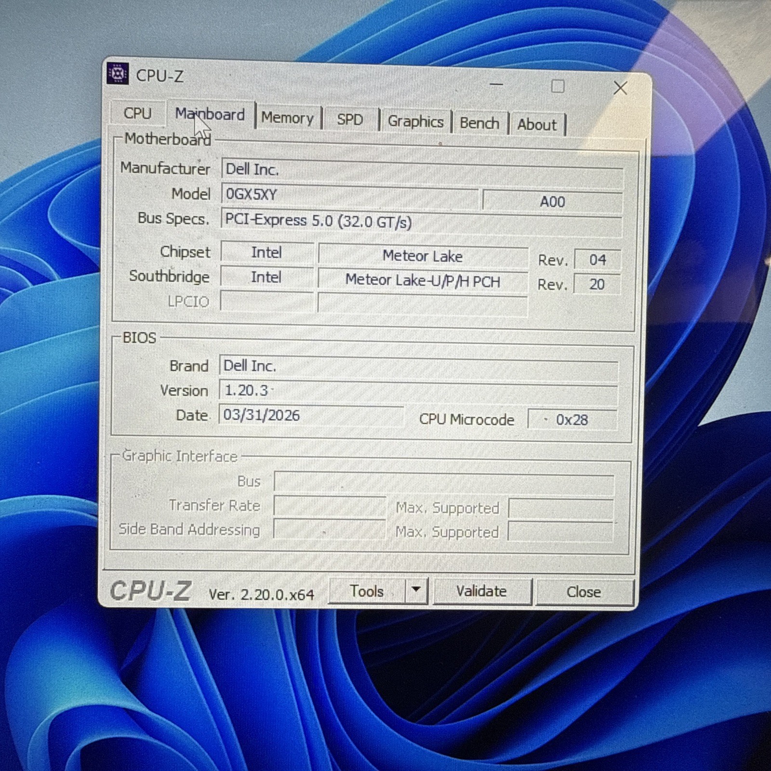Open the Memory tab

[x=288, y=118]
